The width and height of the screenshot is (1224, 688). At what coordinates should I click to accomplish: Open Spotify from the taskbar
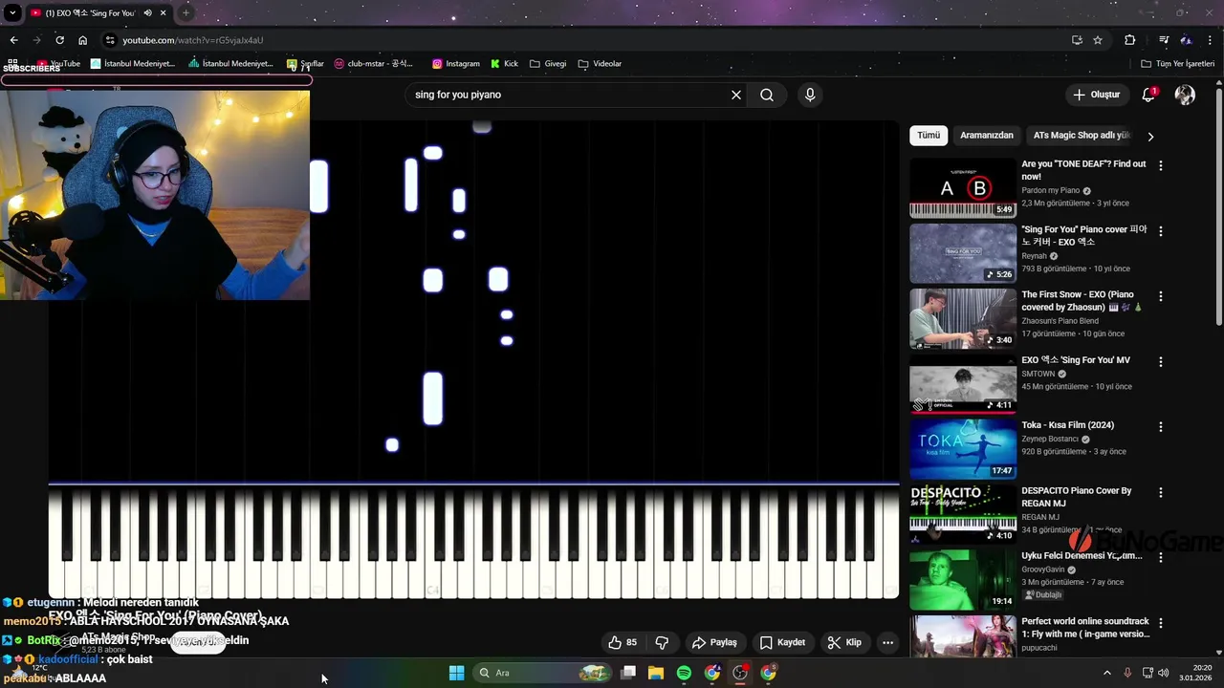coord(684,673)
